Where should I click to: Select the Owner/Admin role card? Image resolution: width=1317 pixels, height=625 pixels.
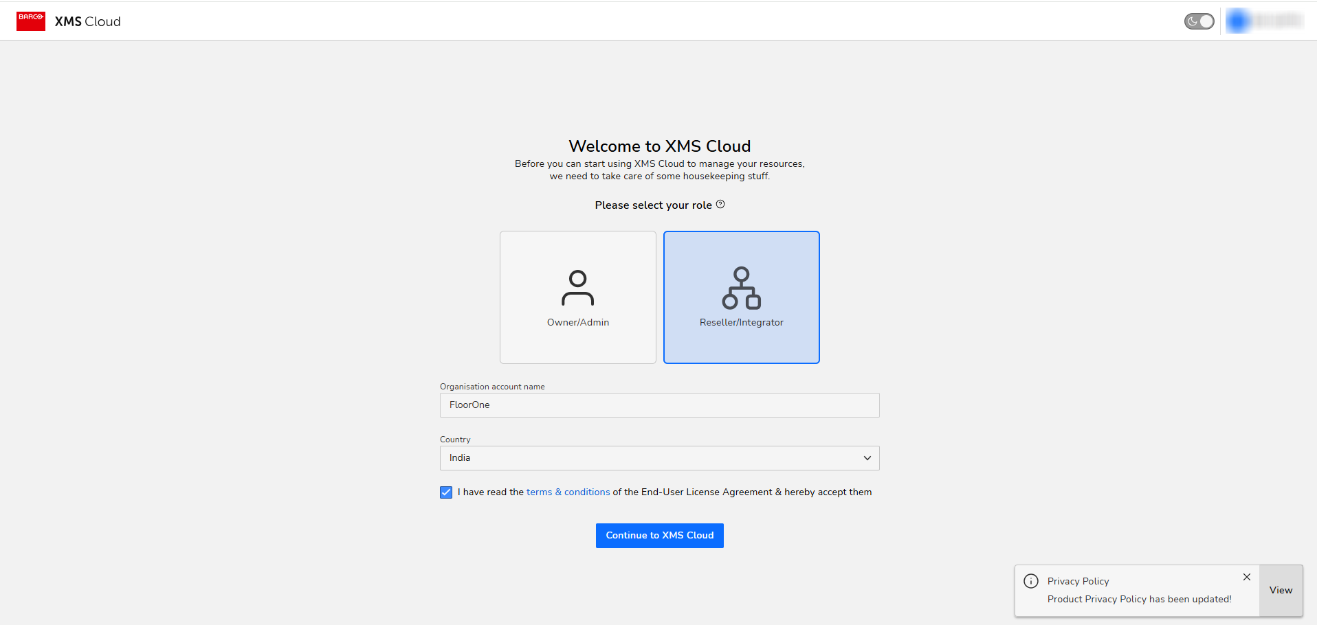pos(578,297)
